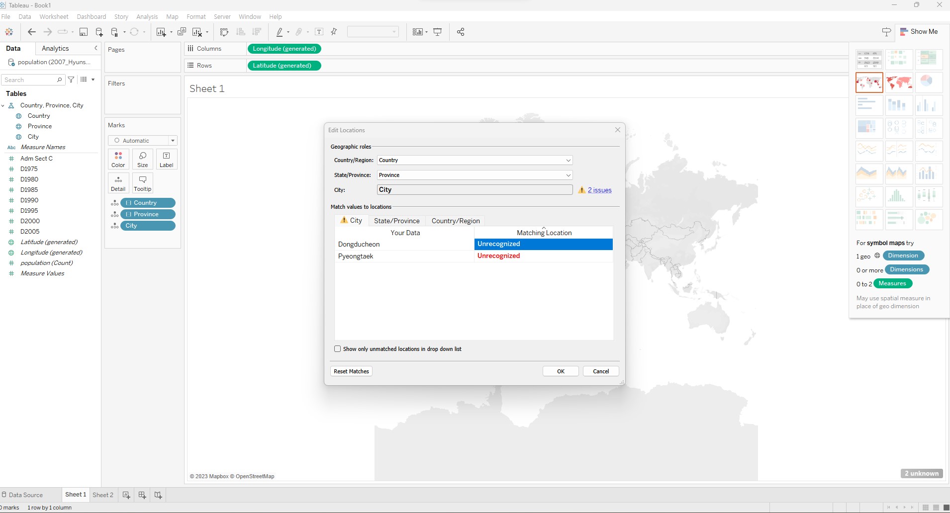Open the Country/Region dropdown
The height and width of the screenshot is (513, 950).
[568, 160]
